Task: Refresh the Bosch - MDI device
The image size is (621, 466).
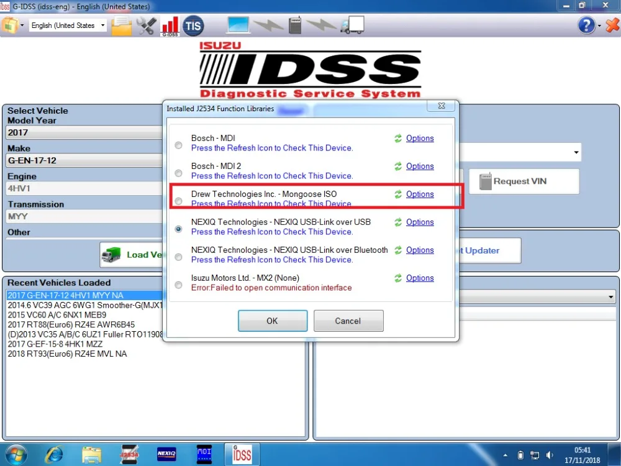Action: [x=398, y=139]
